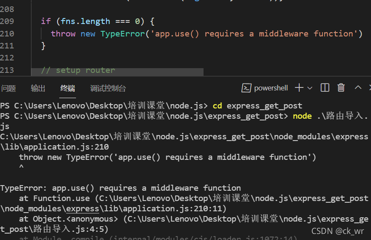Click the '// setup router' comment
Image resolution: width=371 pixels, height=240 pixels.
point(78,70)
